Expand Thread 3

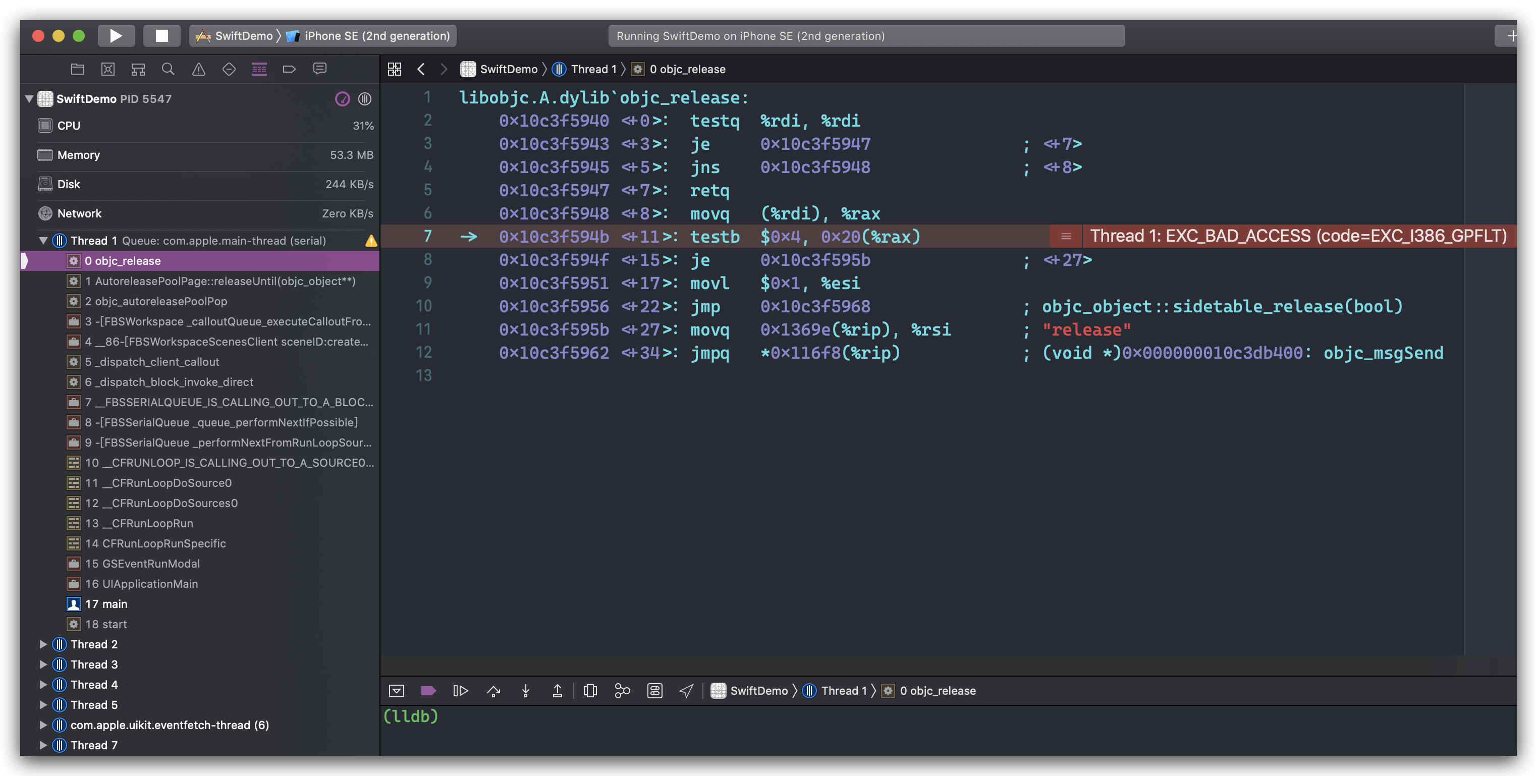pos(43,664)
